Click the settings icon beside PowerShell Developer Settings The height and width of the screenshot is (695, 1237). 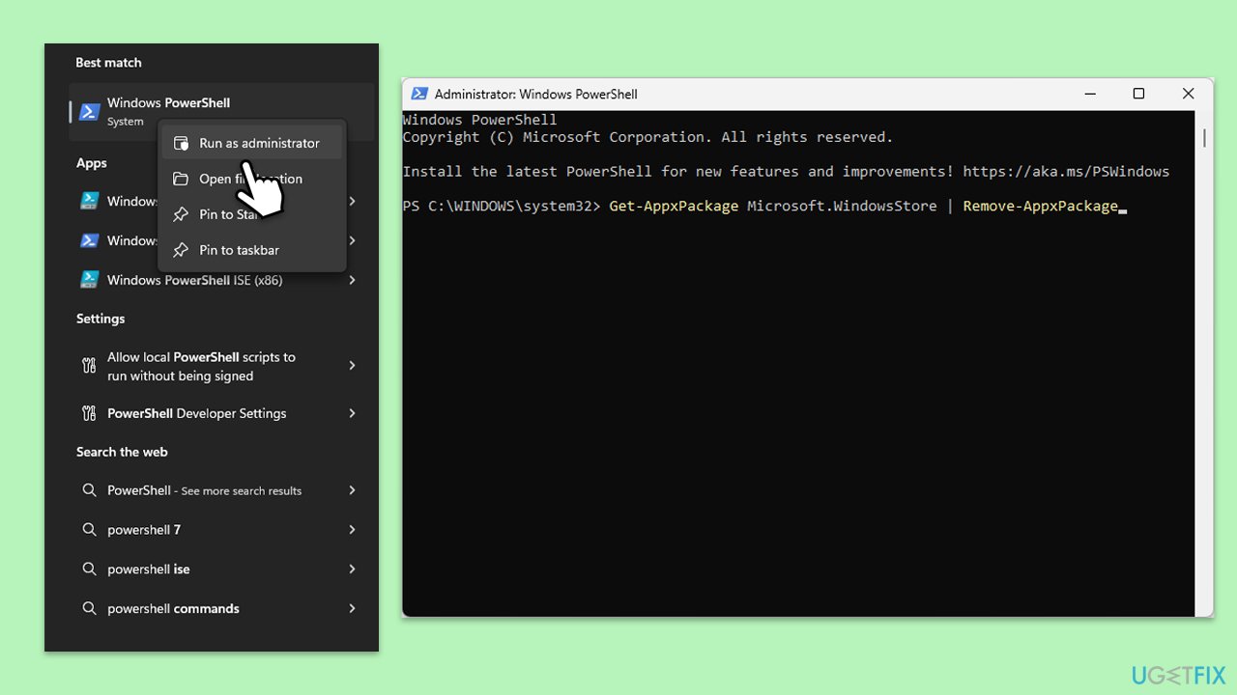[x=89, y=413]
